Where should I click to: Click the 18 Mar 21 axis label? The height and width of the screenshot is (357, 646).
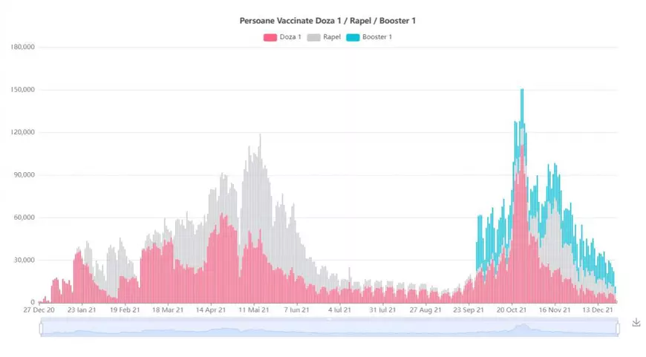(168, 311)
